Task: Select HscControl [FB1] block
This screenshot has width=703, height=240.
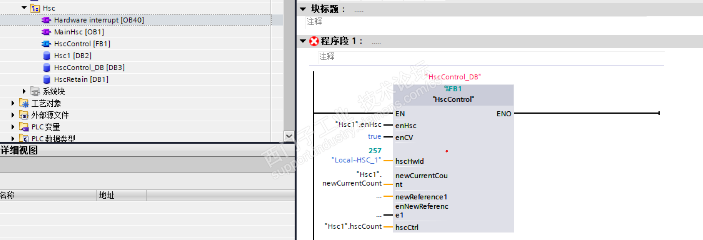Action: [82, 44]
